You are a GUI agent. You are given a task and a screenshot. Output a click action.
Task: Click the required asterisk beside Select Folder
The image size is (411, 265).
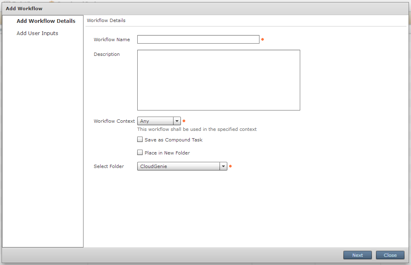click(x=230, y=166)
